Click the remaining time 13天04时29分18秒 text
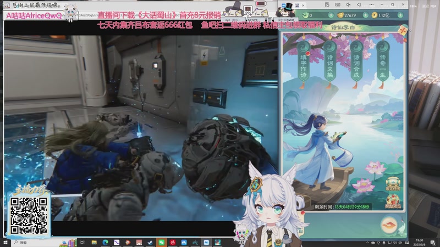Screen dimensions: 440x247 [x=352, y=207]
